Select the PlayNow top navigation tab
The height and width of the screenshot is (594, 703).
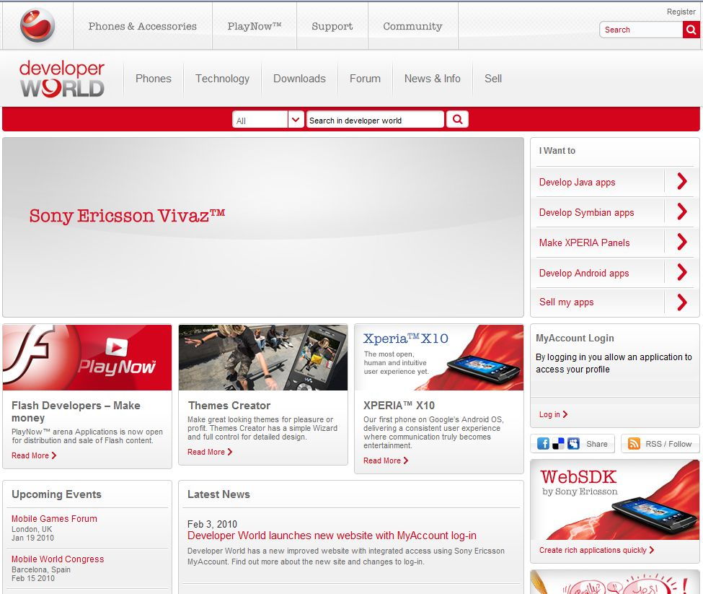coord(254,26)
